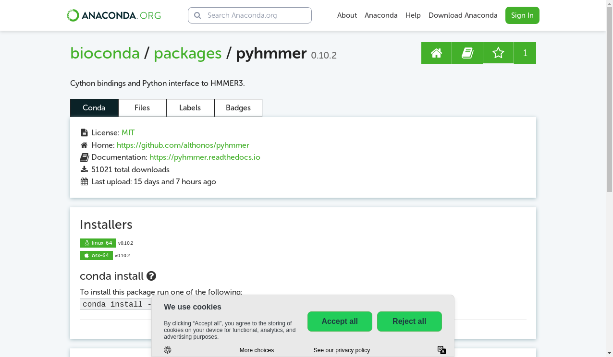Click the '51021 total downloads' text
Screen dimensions: 613x357
130,169
